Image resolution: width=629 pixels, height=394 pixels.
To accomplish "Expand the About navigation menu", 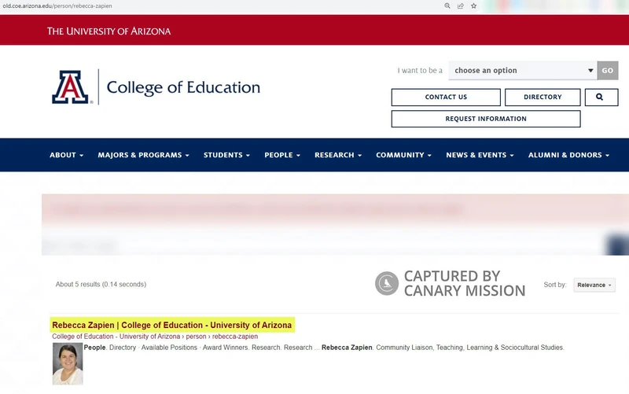I will (x=66, y=155).
